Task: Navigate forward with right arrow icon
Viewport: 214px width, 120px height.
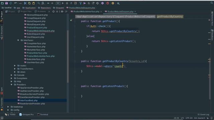Action: point(52,3)
